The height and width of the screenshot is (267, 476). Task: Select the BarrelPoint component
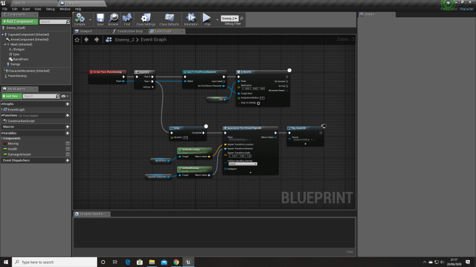20,59
